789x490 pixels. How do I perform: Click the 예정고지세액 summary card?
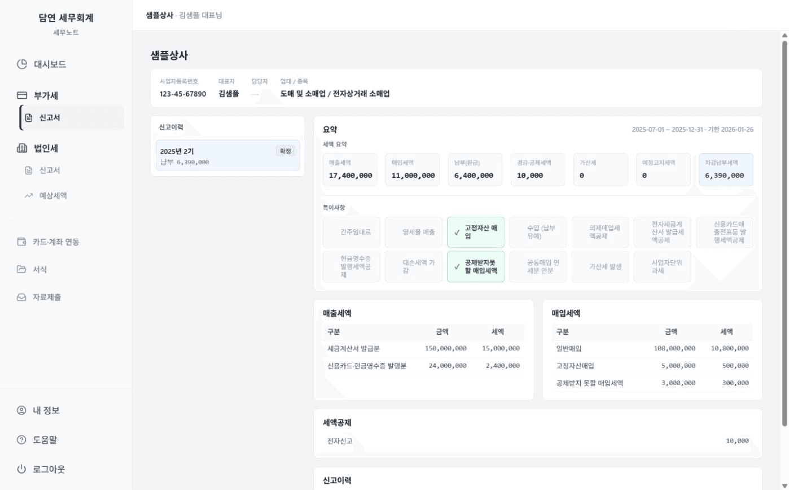point(663,169)
